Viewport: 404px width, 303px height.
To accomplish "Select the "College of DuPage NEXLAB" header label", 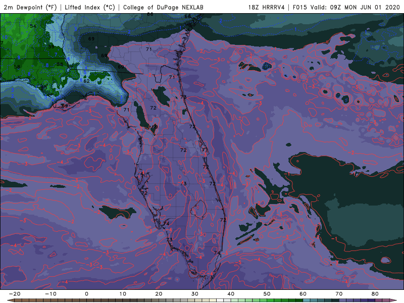I will tap(163, 8).
